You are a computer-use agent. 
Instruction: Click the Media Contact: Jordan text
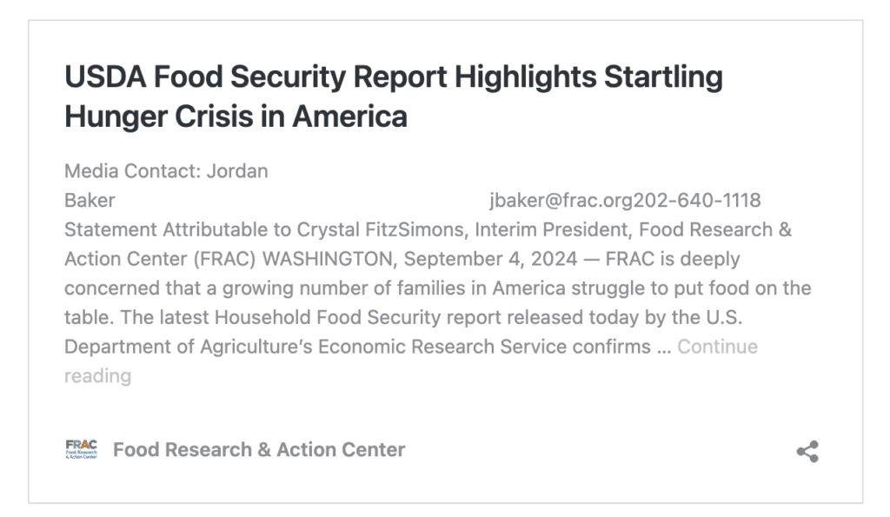coord(166,171)
